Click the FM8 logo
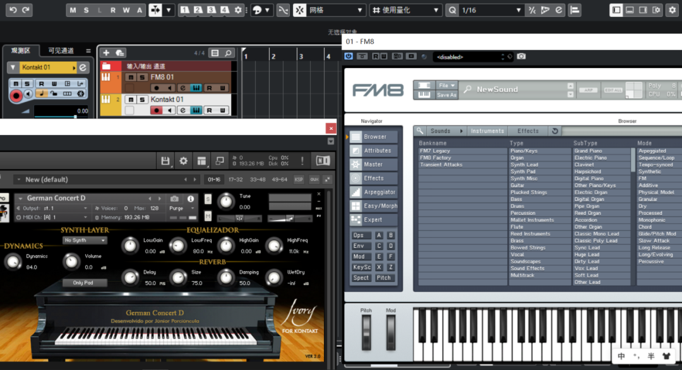The image size is (682, 370). 378,90
